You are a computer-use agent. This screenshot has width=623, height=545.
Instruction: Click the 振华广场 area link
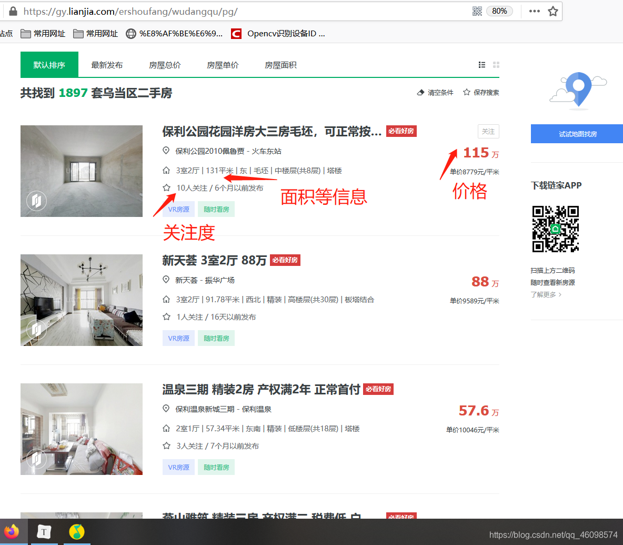[220, 280]
